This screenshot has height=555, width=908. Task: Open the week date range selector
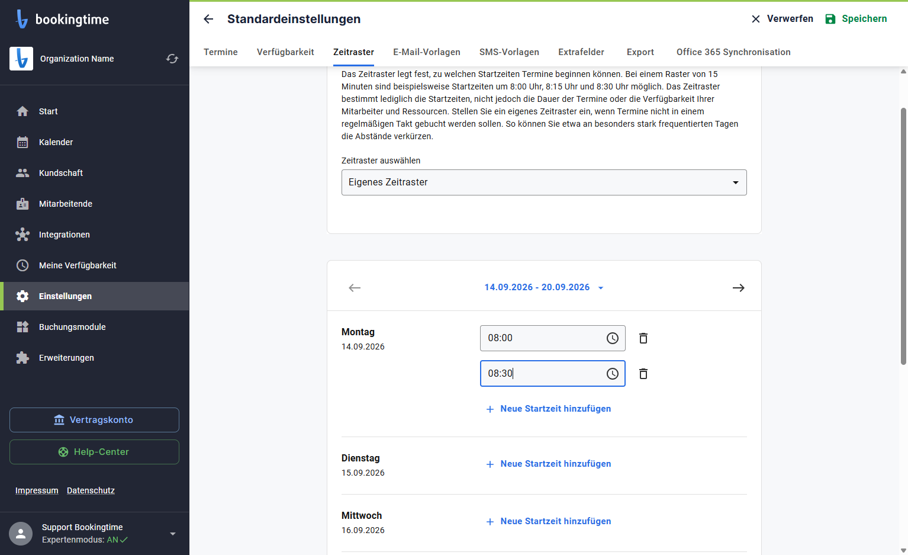tap(544, 287)
